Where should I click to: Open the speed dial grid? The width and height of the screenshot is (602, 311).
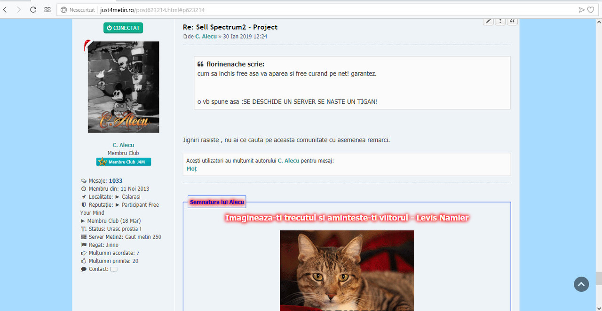coord(48,9)
